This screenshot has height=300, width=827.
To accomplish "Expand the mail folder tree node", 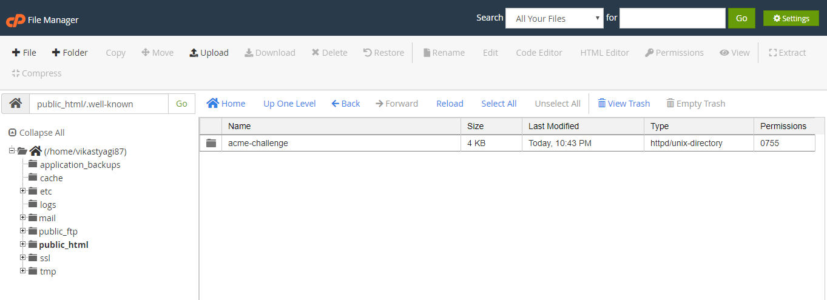I will pos(23,218).
